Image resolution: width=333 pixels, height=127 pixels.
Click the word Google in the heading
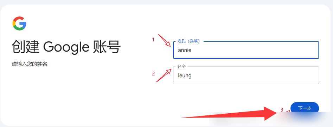66,47
